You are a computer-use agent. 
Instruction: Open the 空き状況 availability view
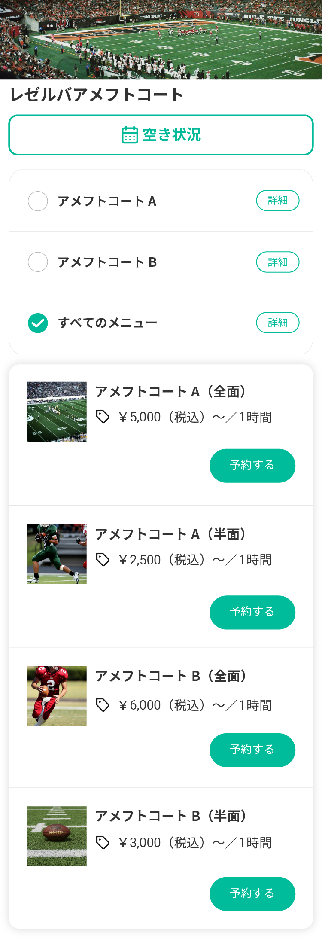161,135
